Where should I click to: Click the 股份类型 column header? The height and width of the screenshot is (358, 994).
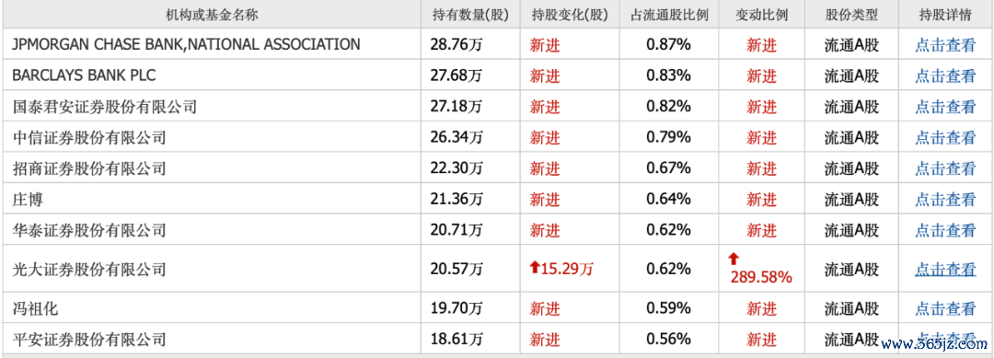(x=851, y=16)
